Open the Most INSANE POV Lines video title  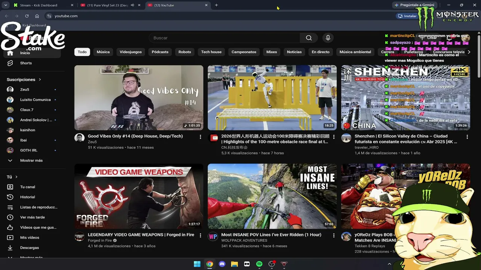pos(271,235)
